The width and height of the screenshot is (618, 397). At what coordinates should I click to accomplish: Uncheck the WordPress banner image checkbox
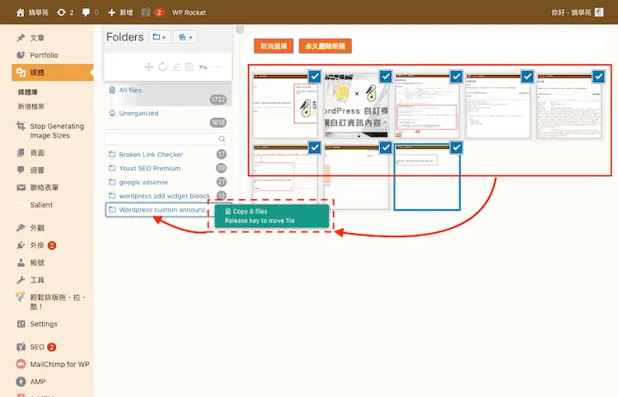pyautogui.click(x=386, y=77)
